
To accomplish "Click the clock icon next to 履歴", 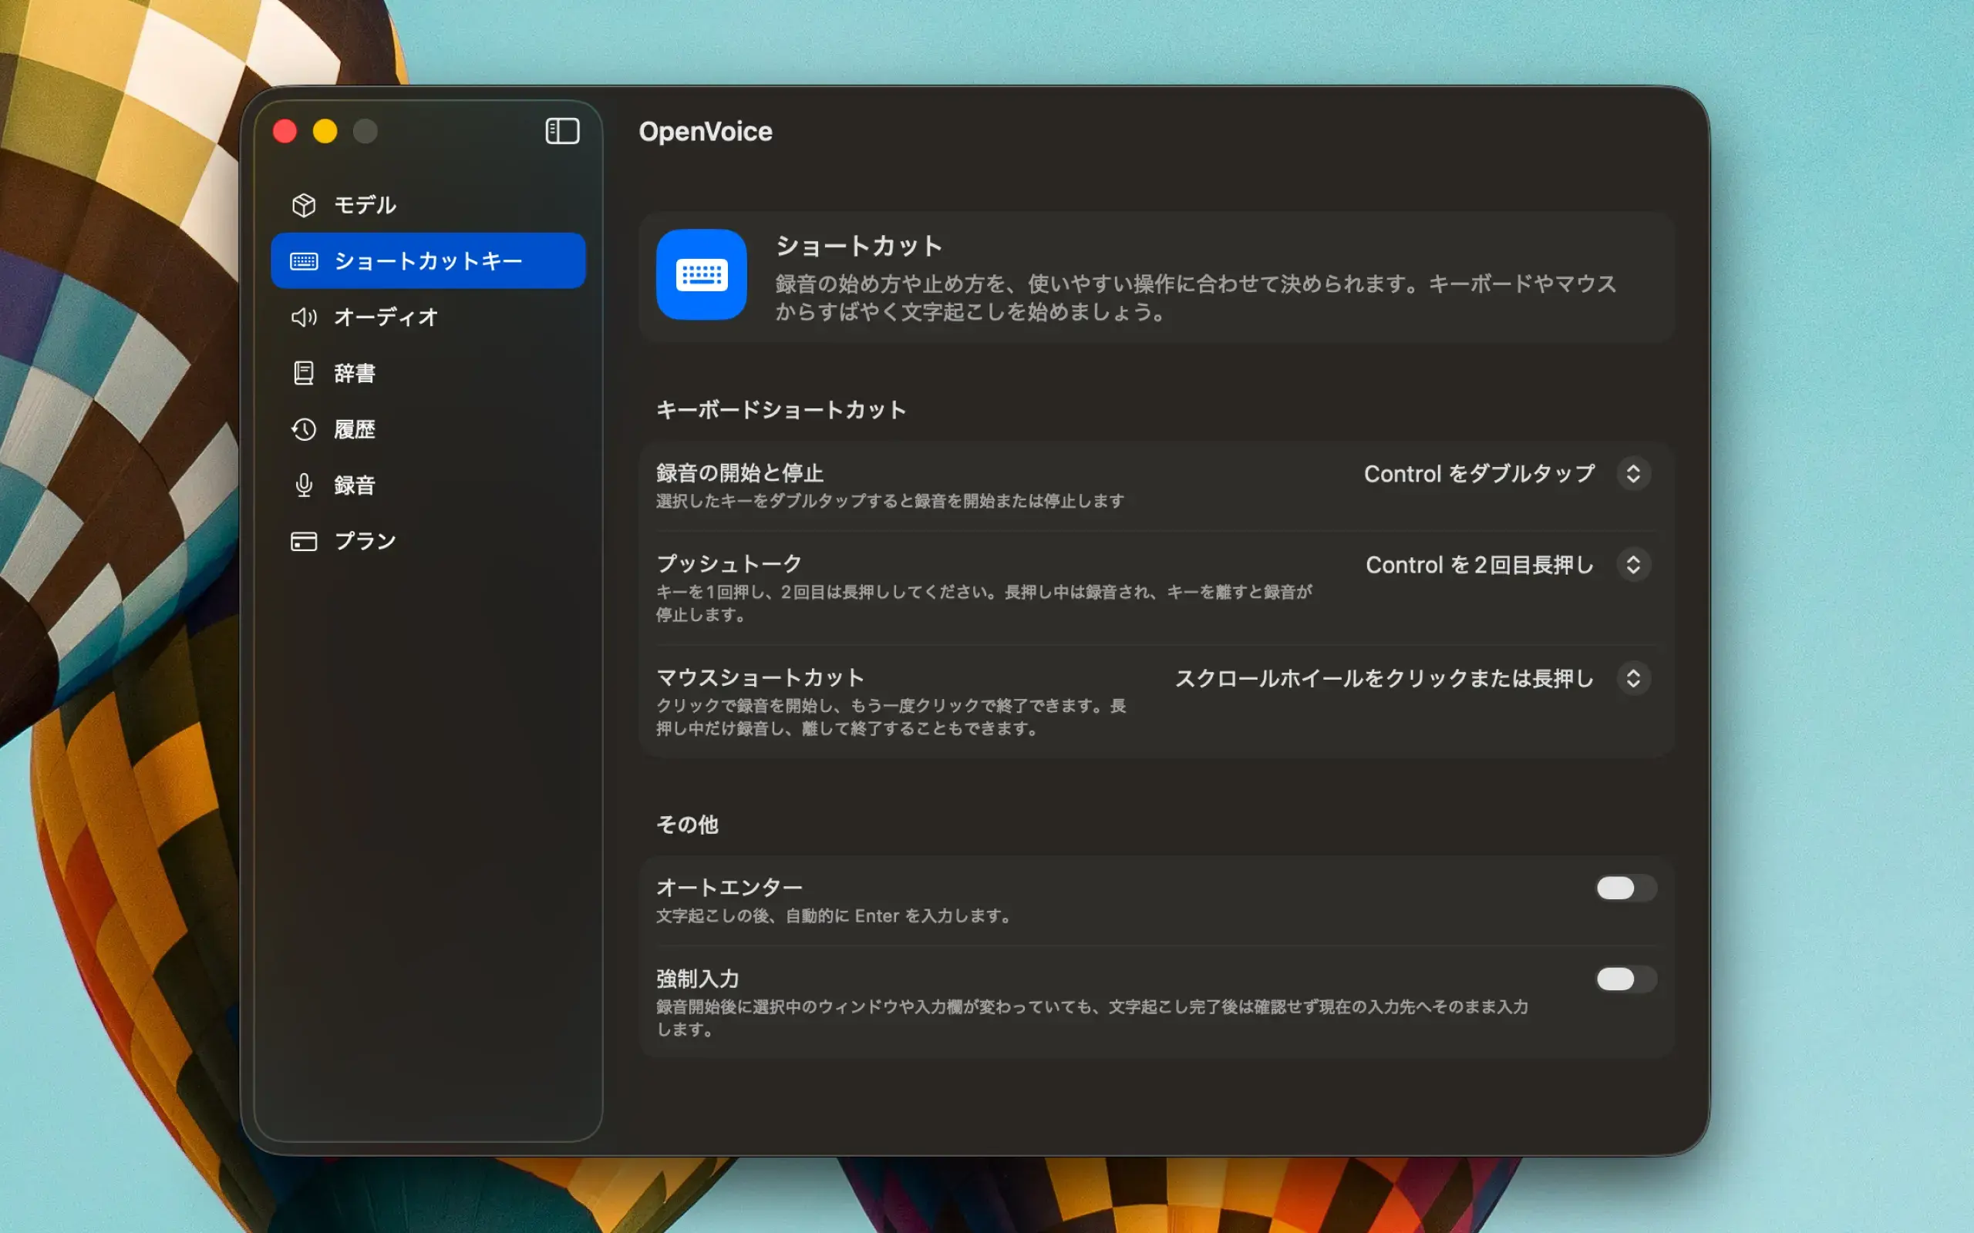I will 304,429.
